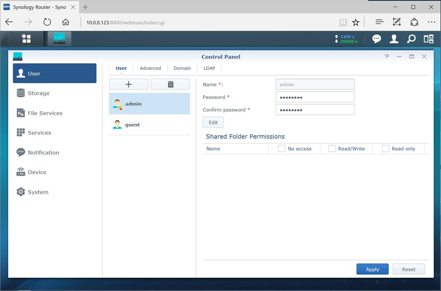The width and height of the screenshot is (441, 291).
Task: Open the LDAP tab
Action: tap(209, 68)
